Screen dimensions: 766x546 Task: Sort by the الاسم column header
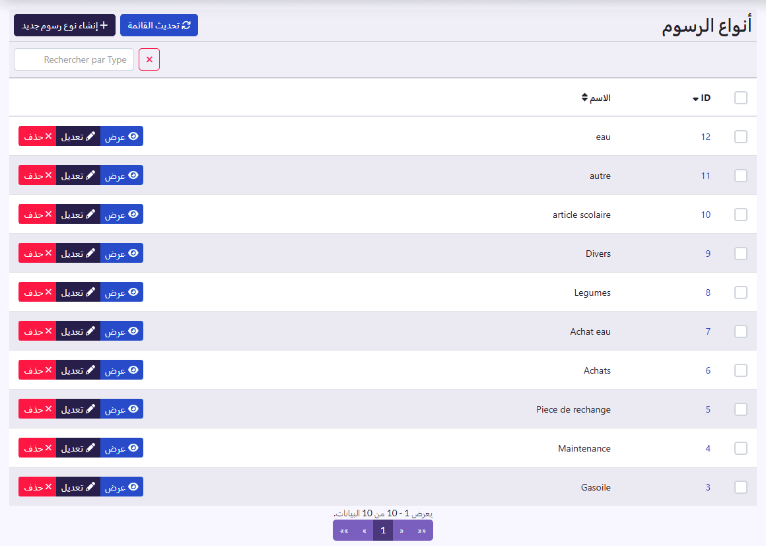tap(596, 98)
